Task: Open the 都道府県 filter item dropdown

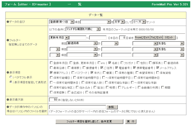Action: pyautogui.click(x=82, y=43)
